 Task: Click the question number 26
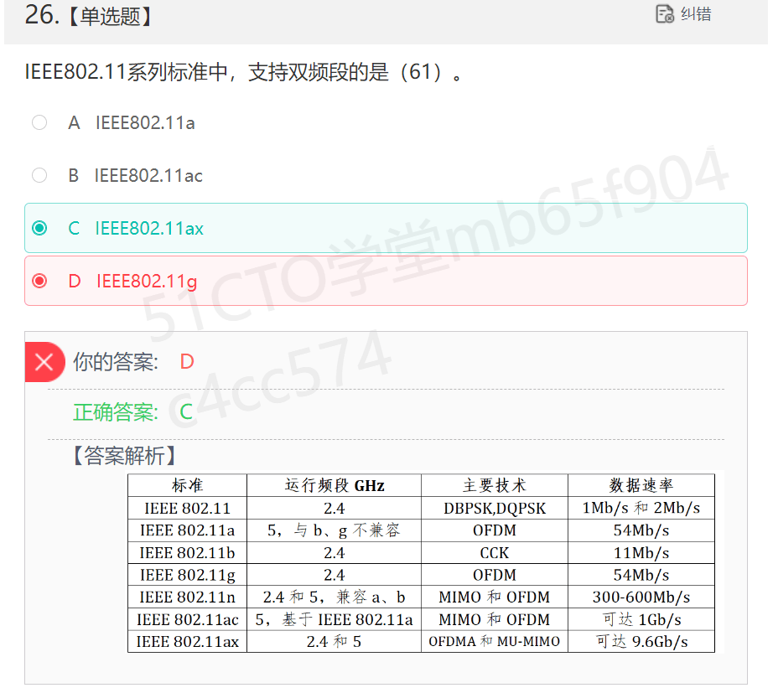[42, 15]
